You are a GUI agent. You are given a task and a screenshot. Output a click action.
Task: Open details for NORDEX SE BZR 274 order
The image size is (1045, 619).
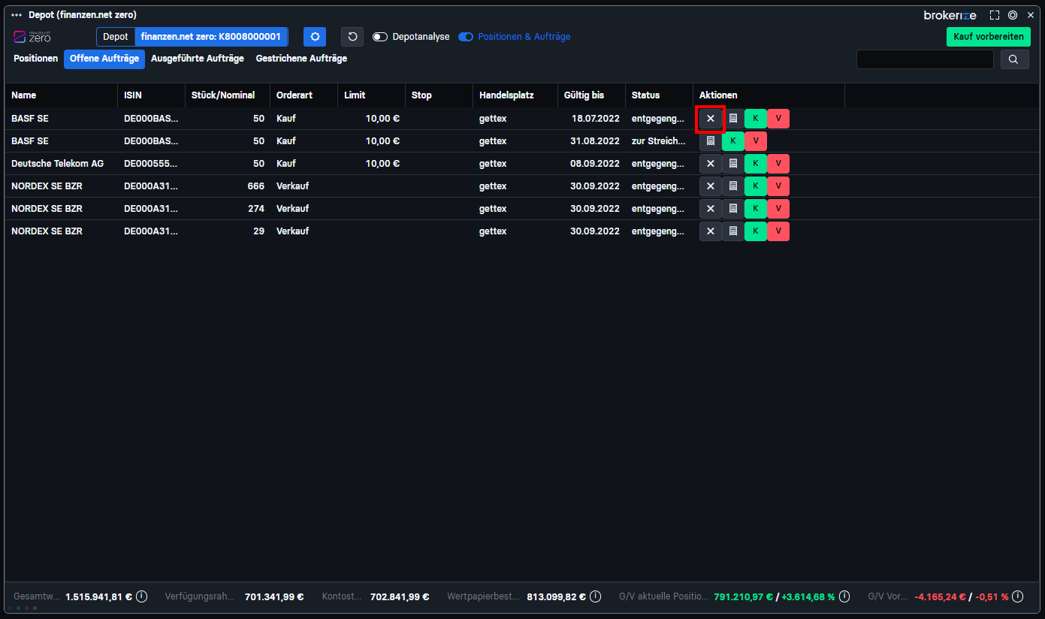(733, 209)
